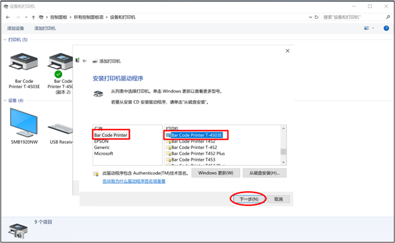This screenshot has height=243, width=395.
Task: Select Bar Code Printer manufacturer
Action: click(x=111, y=135)
